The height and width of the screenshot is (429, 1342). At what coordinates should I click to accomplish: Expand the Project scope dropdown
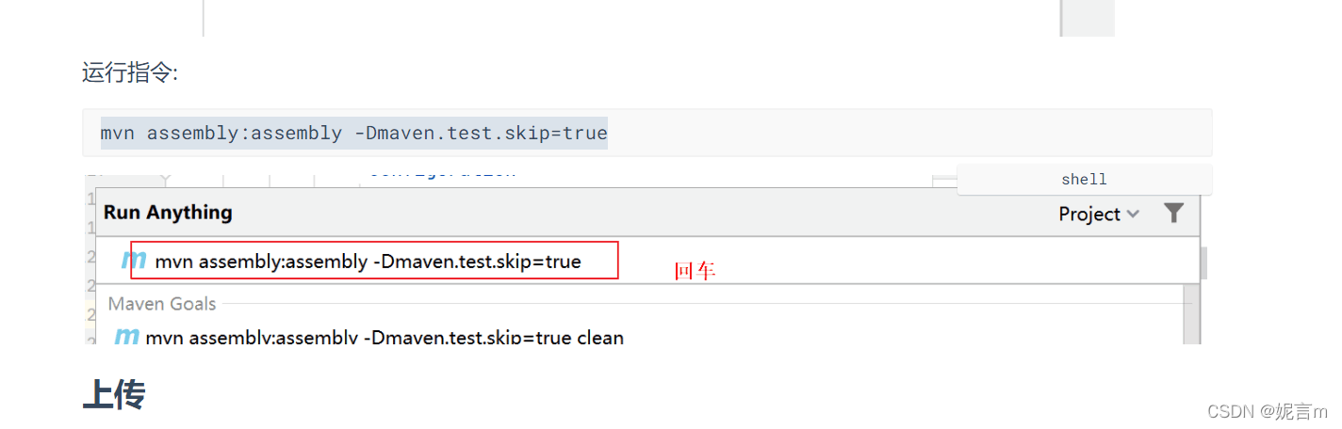click(1099, 214)
